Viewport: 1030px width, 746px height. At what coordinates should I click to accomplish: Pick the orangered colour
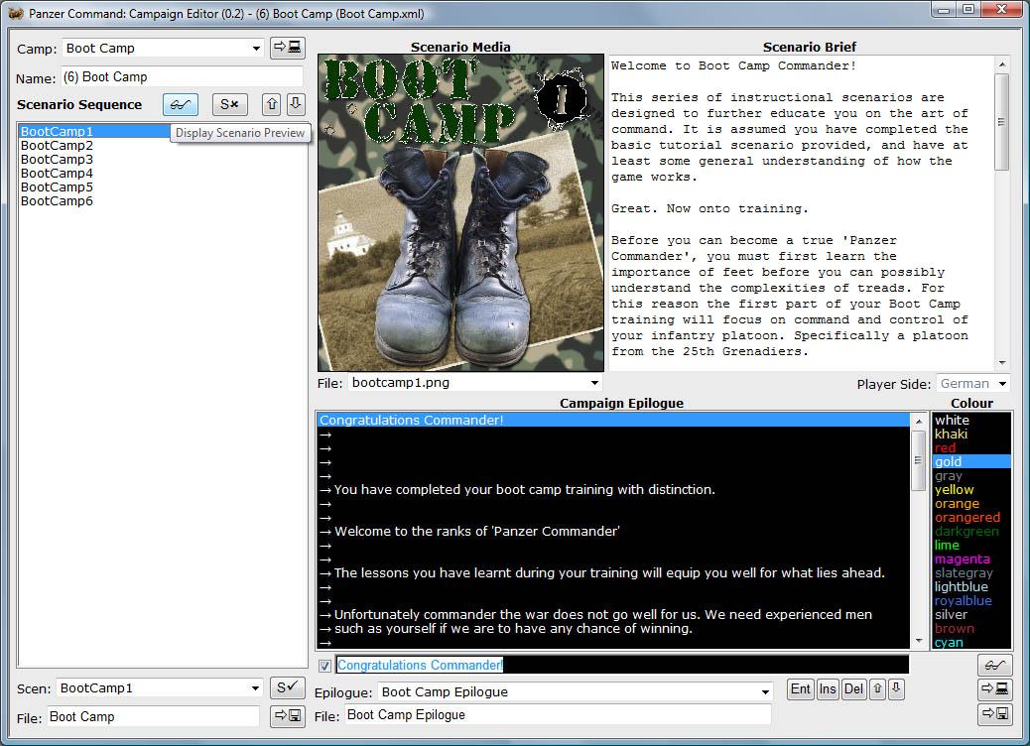(x=971, y=517)
